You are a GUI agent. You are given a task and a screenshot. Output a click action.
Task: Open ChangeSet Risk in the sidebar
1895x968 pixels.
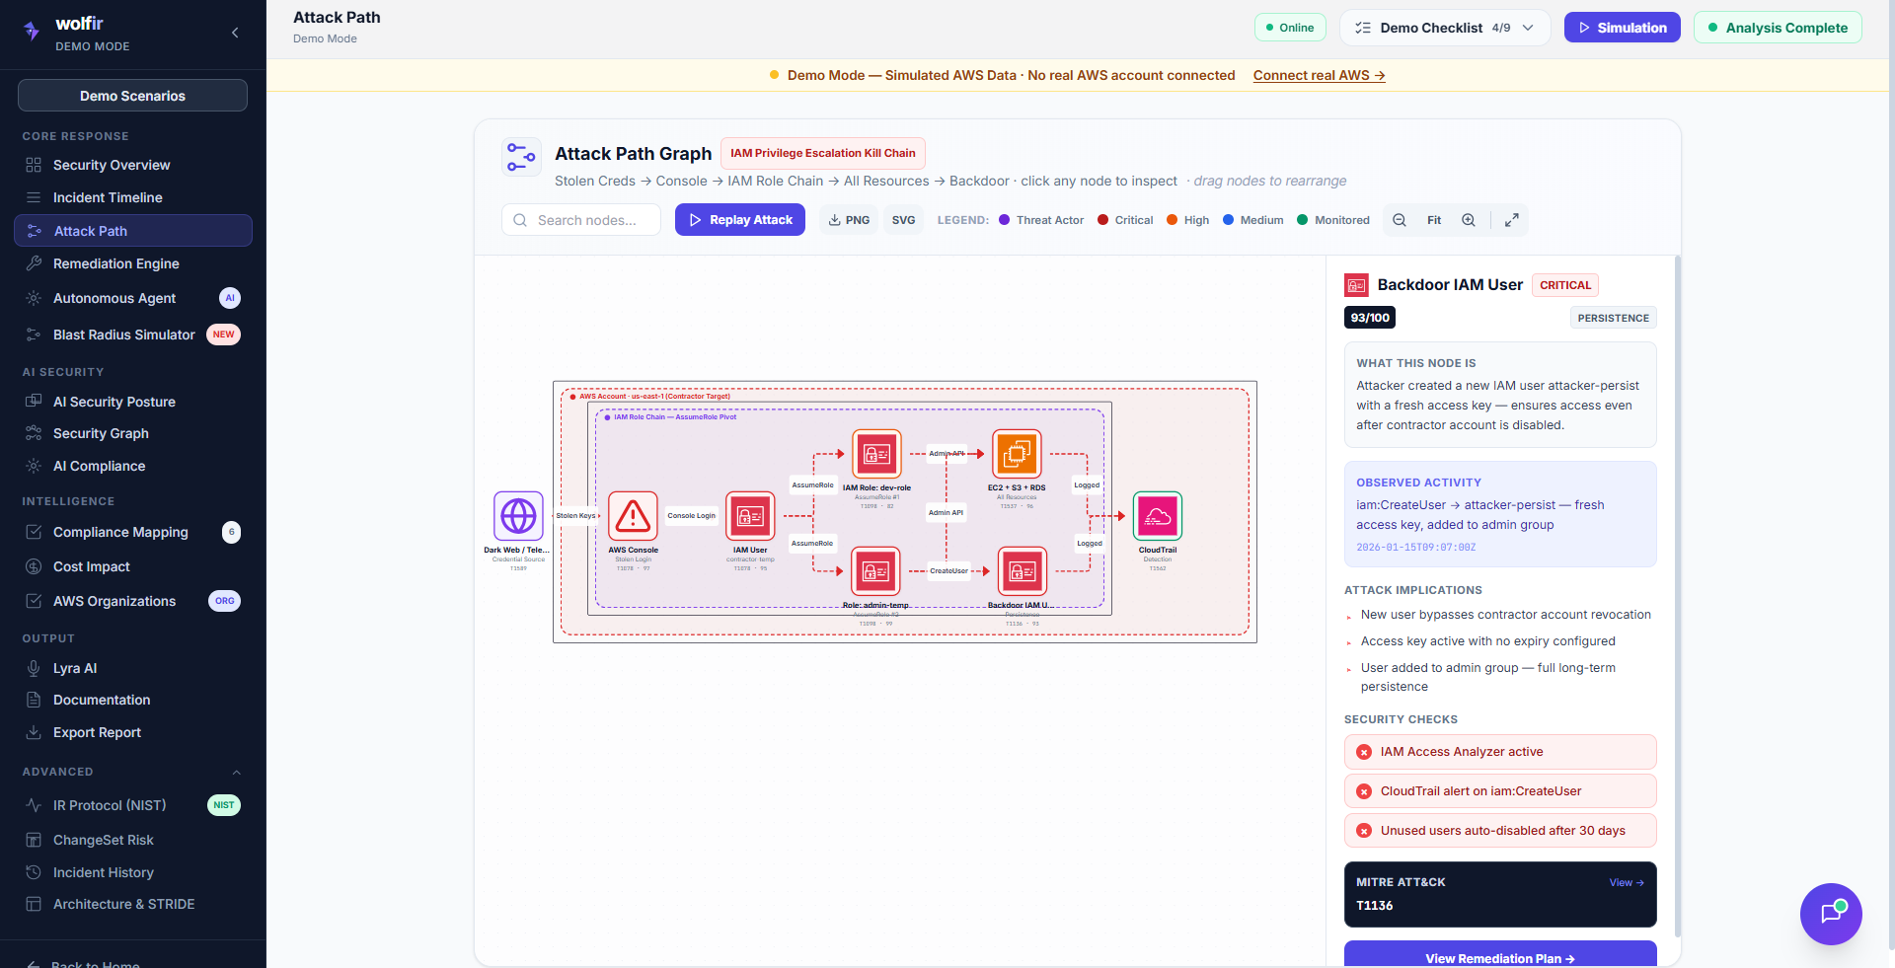coord(133,840)
